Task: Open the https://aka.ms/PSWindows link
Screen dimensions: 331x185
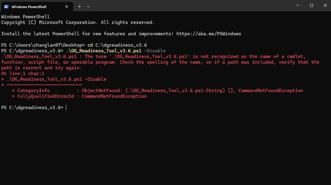Action: click(x=208, y=34)
